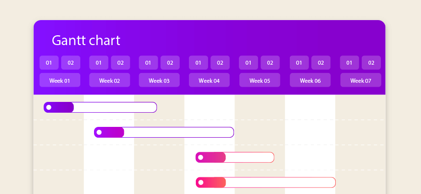Select the 02 box above Week 04

[220, 63]
